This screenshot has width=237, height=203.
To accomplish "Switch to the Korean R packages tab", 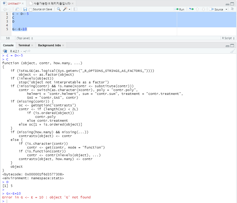I will (52, 4).
